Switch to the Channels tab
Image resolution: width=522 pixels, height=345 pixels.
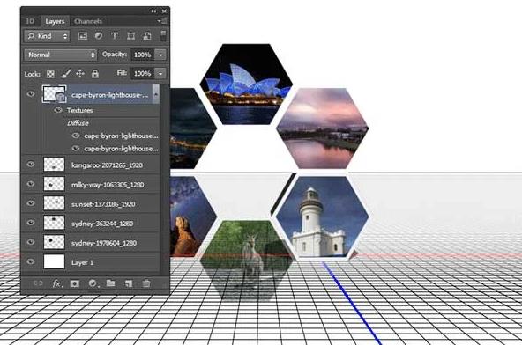point(88,21)
